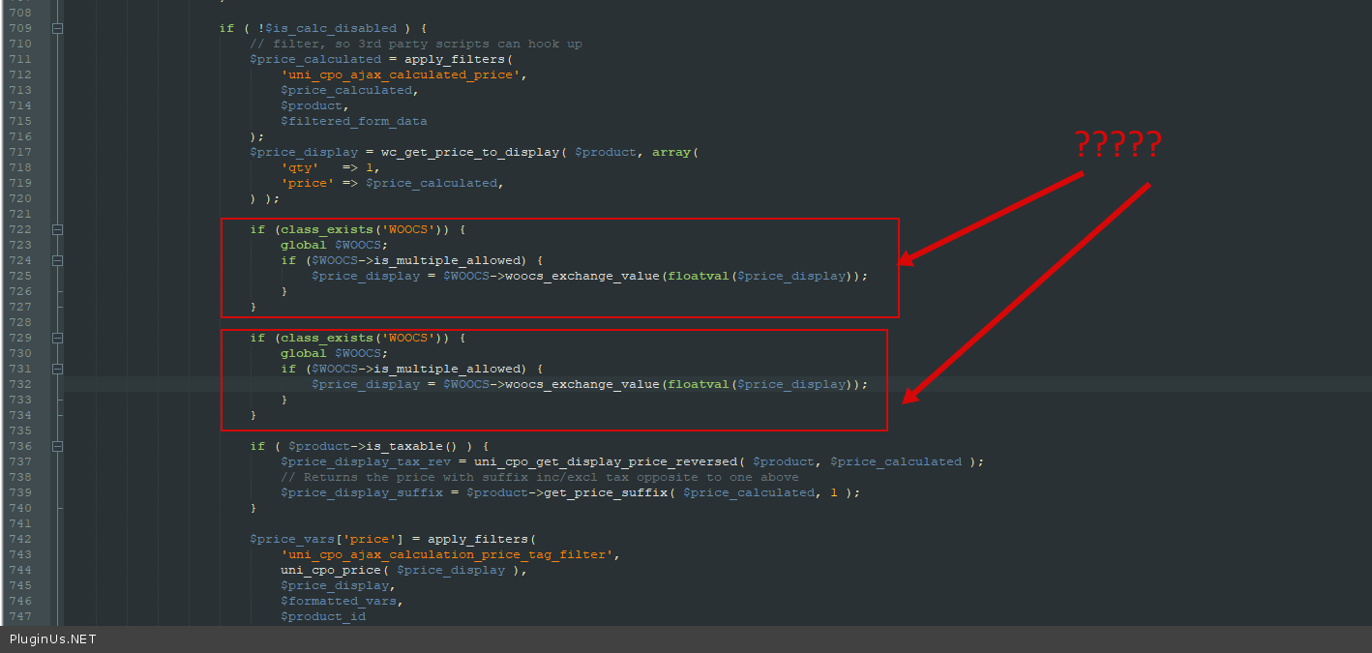Click the PluginUs.NET watermark text
This screenshot has height=653, width=1372.
53,639
